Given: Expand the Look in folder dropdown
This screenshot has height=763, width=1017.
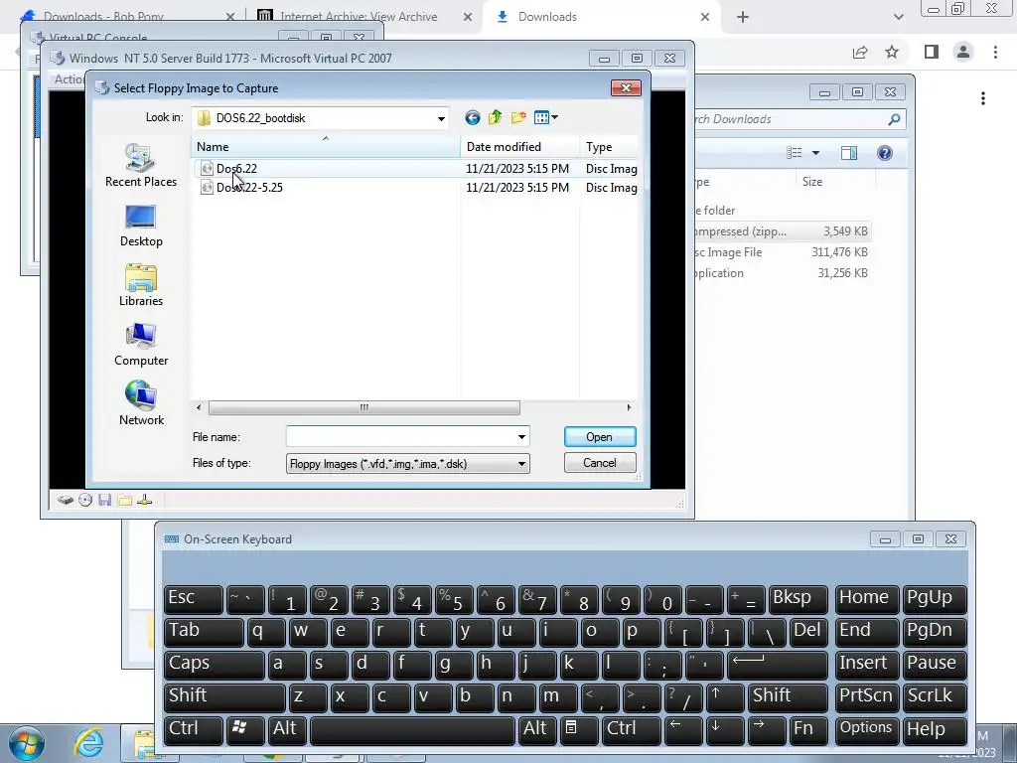Looking at the screenshot, I should tap(441, 119).
